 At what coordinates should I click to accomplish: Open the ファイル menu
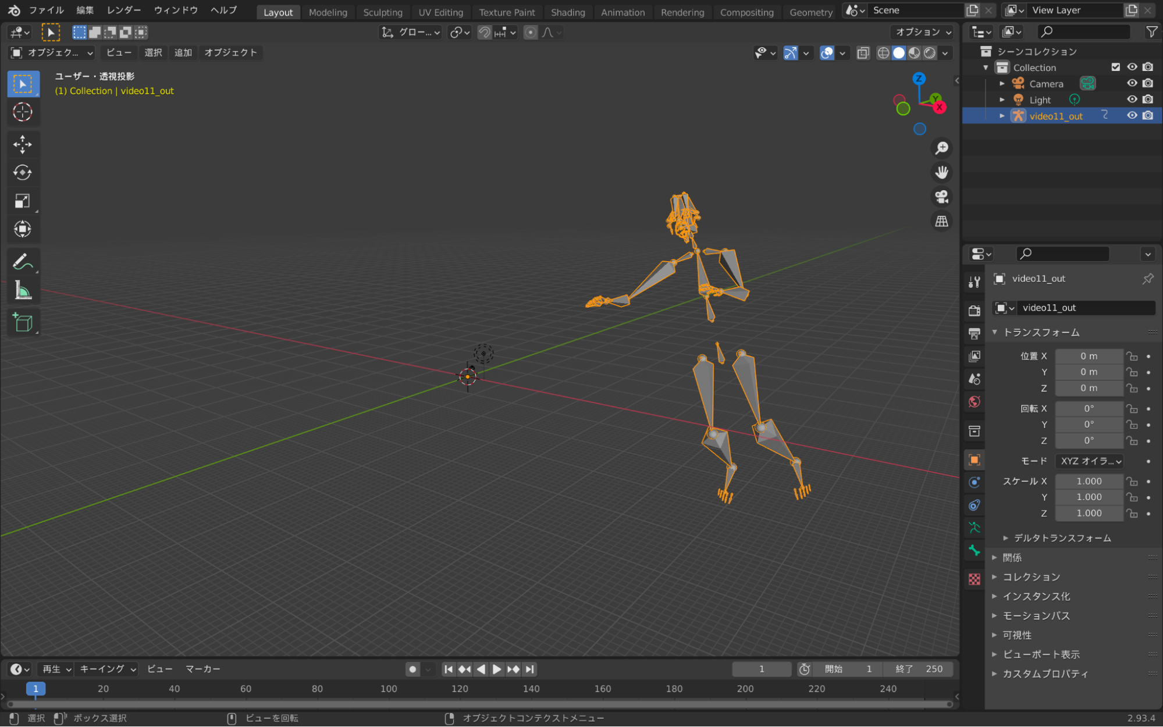46,10
